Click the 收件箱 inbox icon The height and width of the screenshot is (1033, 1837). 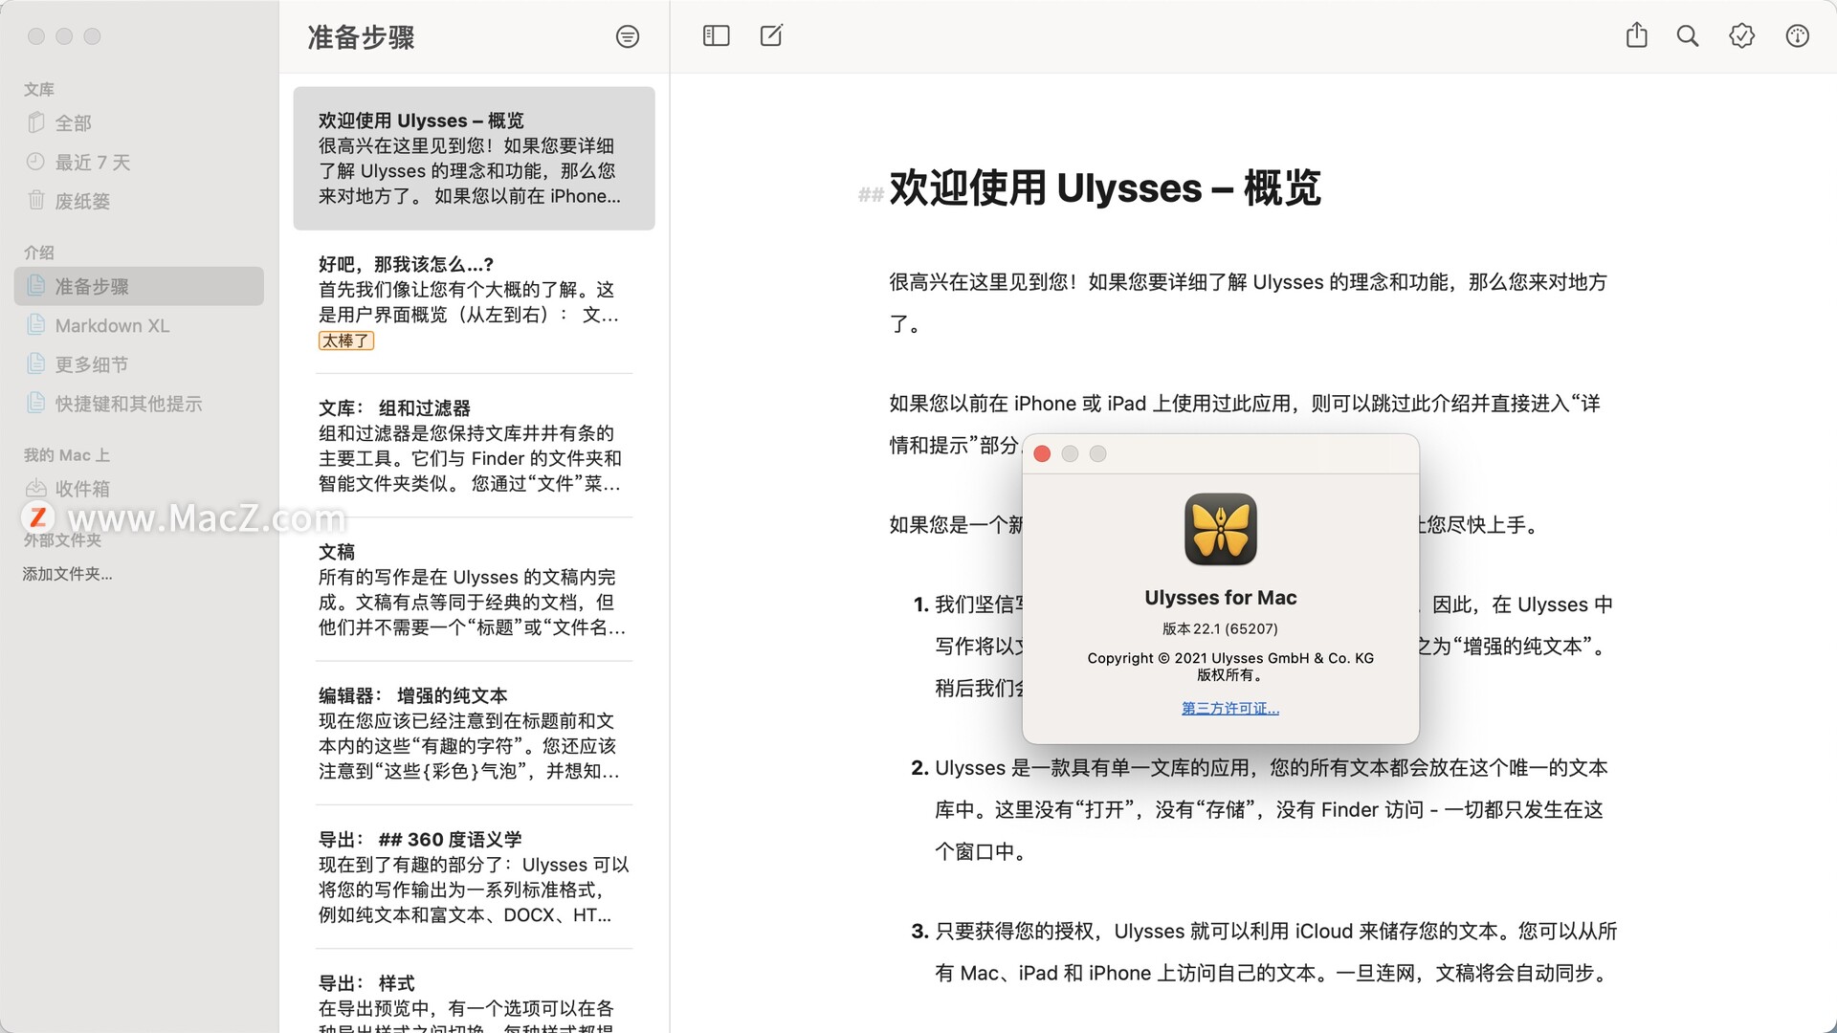tap(36, 488)
